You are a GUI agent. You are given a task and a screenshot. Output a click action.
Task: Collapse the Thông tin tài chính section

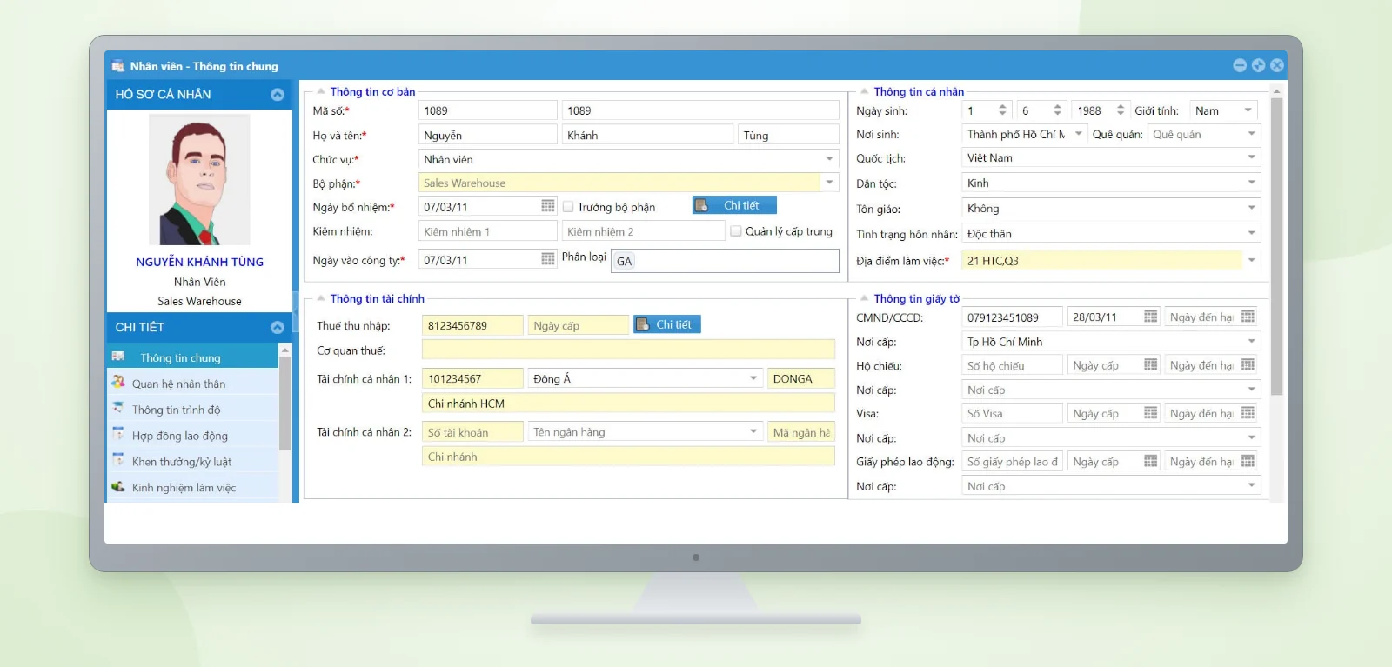321,298
